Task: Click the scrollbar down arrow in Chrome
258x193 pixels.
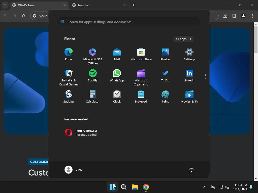Action: pyautogui.click(x=256, y=179)
